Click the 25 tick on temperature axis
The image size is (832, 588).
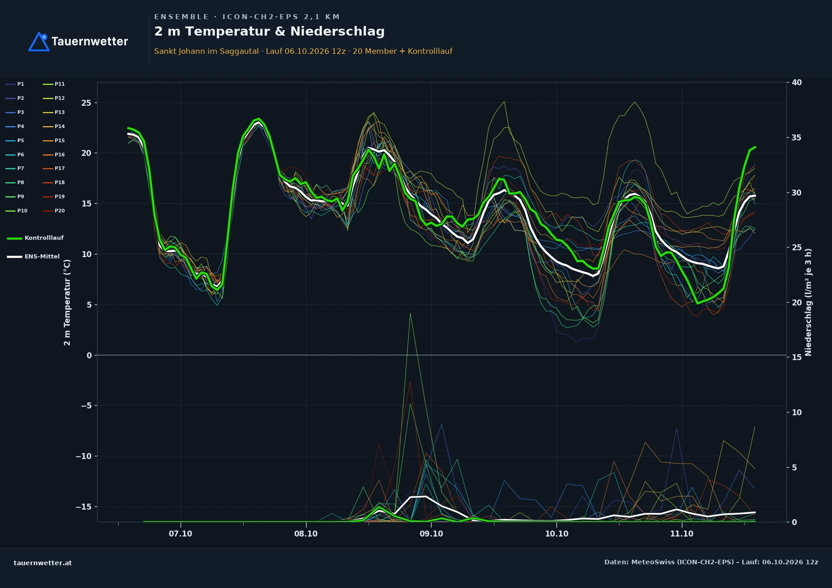pos(86,103)
